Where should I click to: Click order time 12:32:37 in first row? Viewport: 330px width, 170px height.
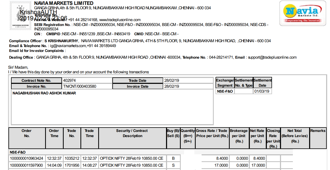click(x=54, y=158)
